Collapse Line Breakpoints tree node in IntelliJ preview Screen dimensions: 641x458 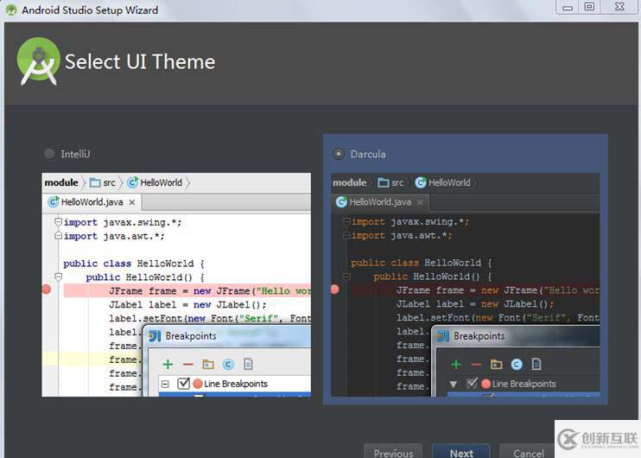[x=165, y=384]
